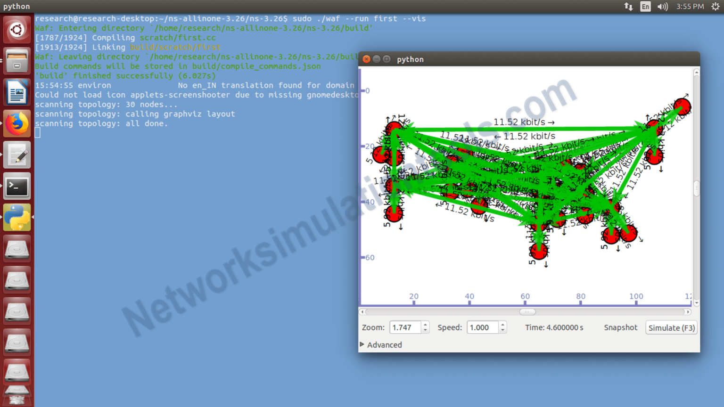
Task: Open the Ubuntu dash launcher
Action: click(17, 29)
